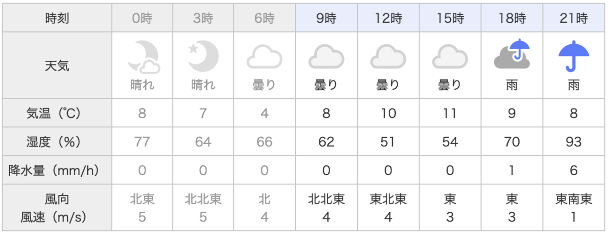
Task: Select the 0時 column header
Action: [x=142, y=19]
